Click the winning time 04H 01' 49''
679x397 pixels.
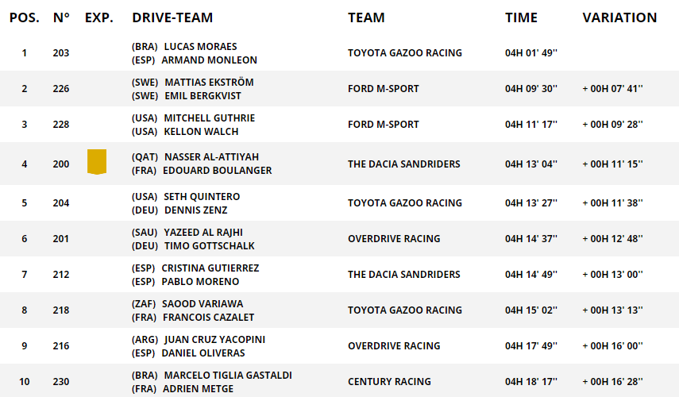click(531, 53)
